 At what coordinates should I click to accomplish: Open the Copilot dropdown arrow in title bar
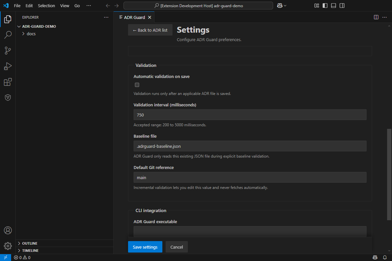[285, 6]
